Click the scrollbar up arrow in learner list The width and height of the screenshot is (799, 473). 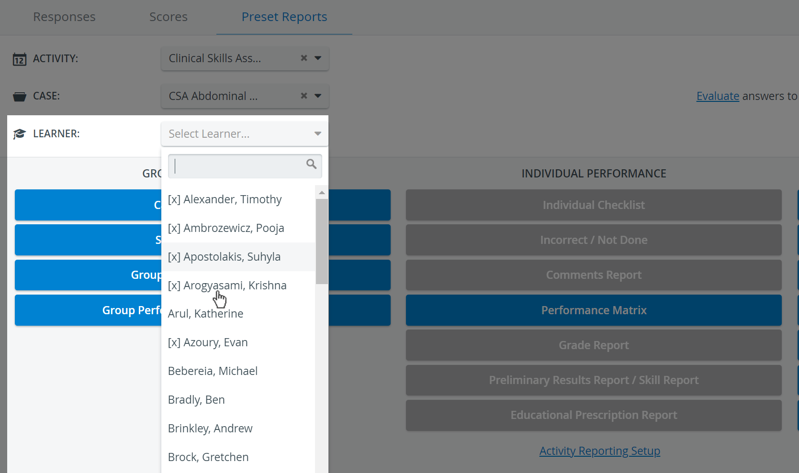pos(322,192)
